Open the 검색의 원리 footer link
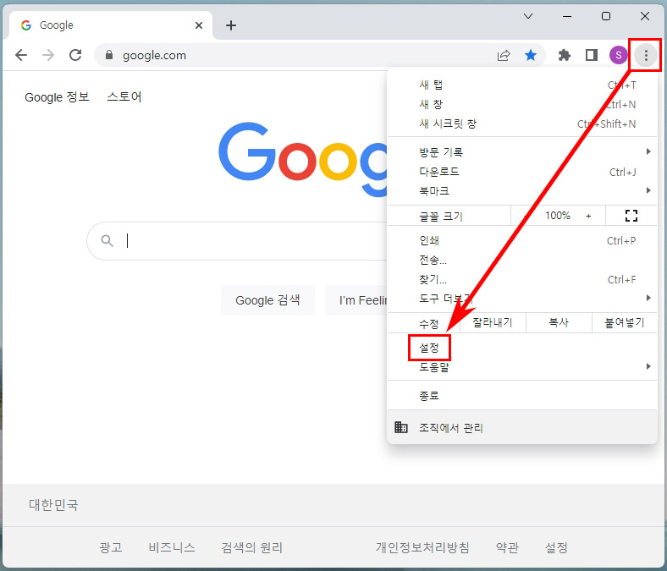 point(252,547)
